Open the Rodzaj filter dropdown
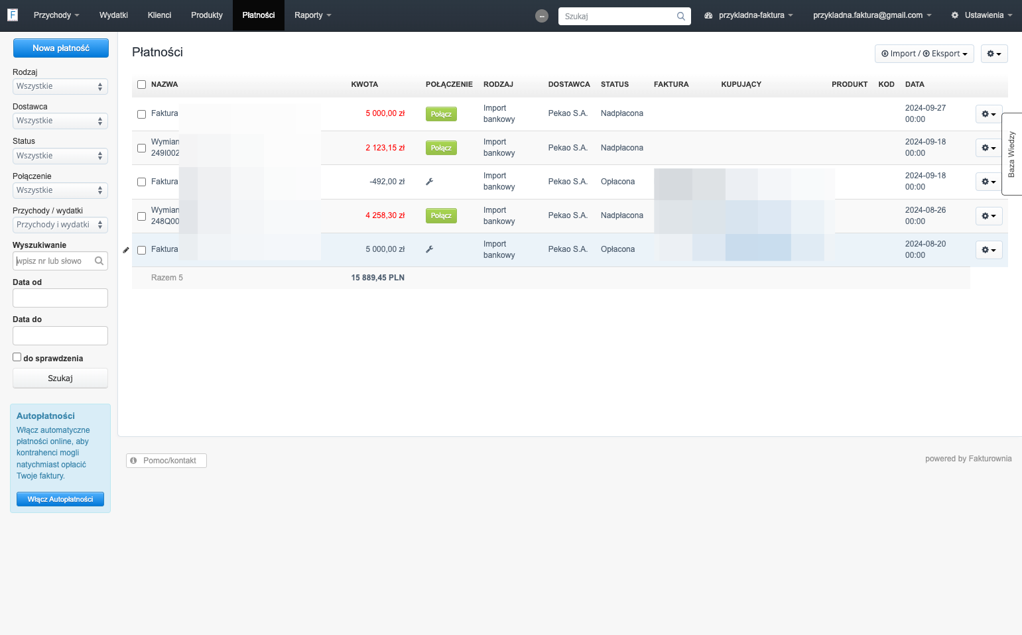This screenshot has width=1022, height=635. (60, 86)
